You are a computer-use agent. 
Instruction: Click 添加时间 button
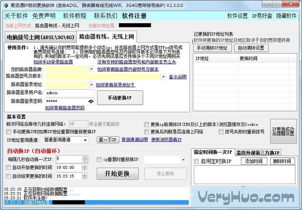[254, 161]
